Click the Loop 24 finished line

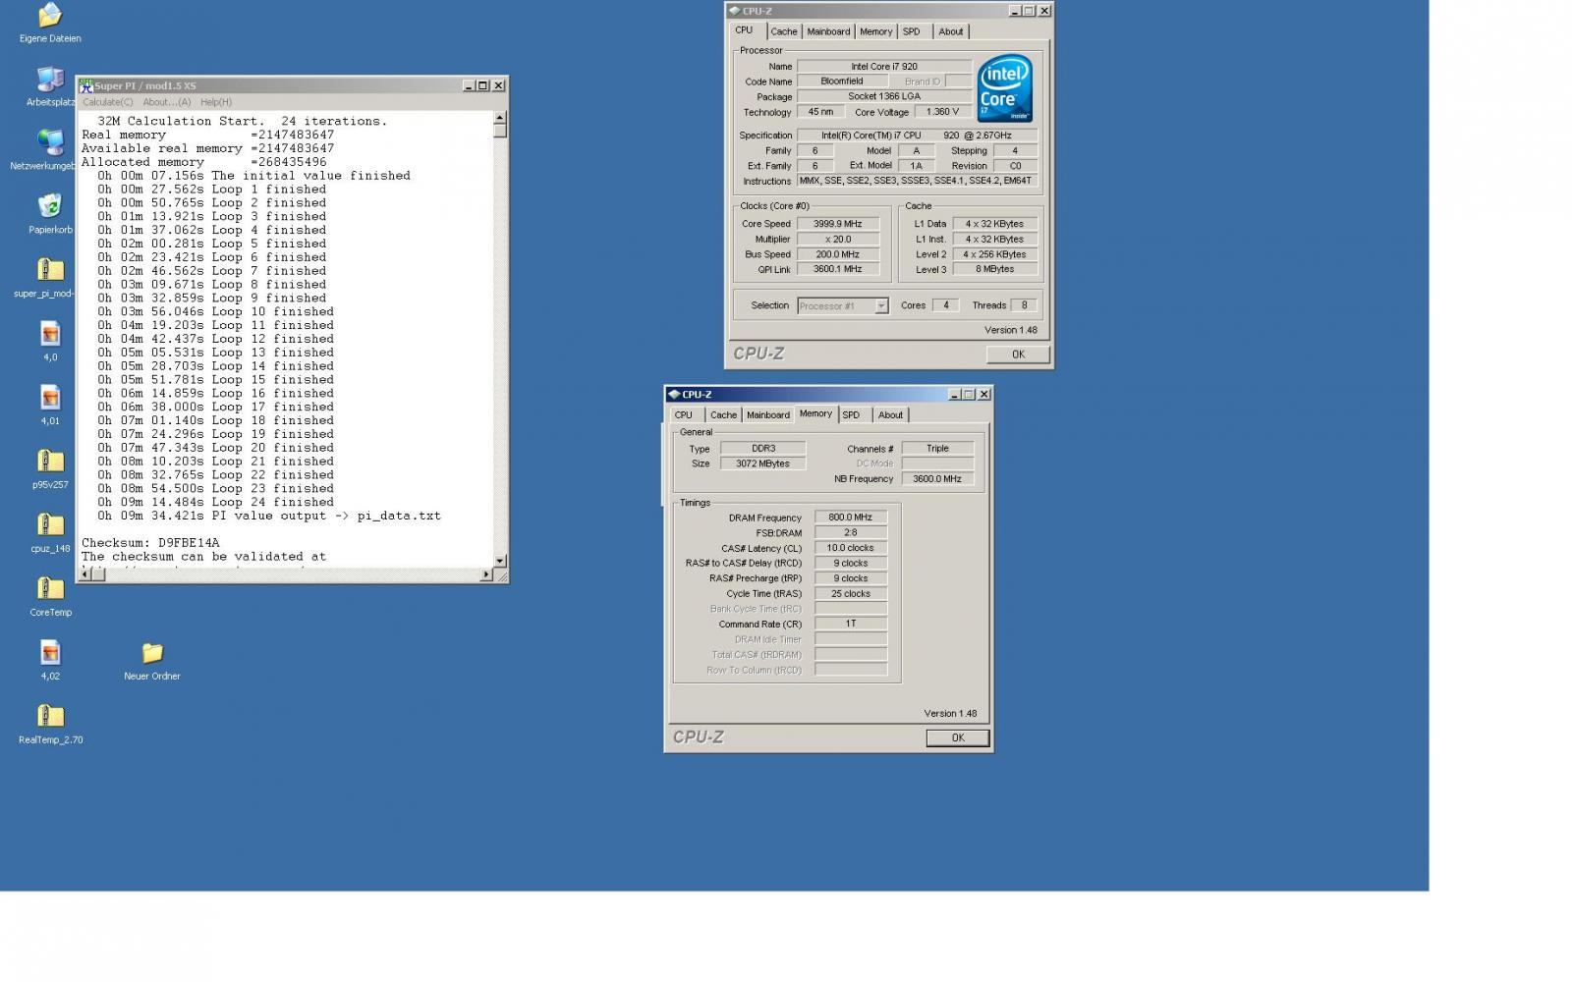coord(216,502)
